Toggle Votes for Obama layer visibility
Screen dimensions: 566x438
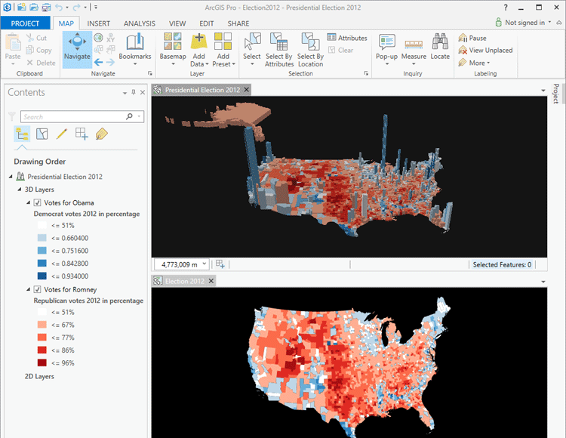point(37,202)
